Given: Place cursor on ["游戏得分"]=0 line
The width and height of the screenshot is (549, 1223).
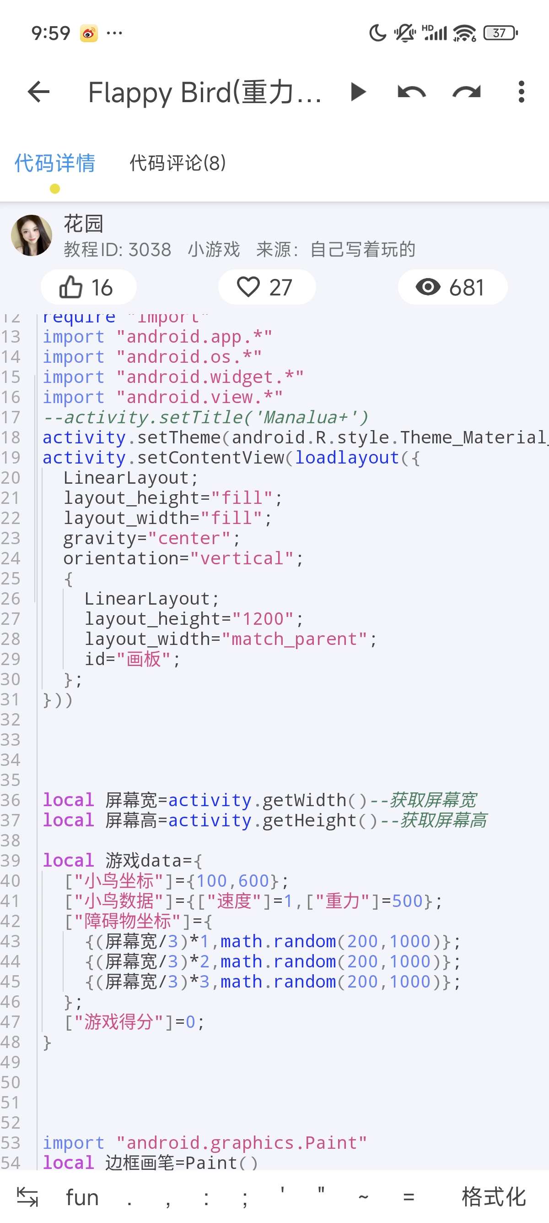Looking at the screenshot, I should click(x=134, y=1022).
